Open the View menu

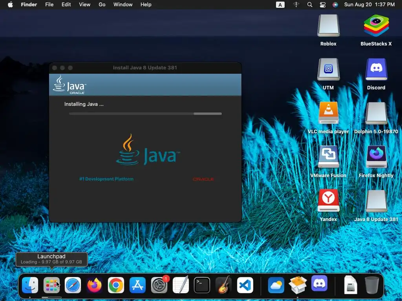click(85, 5)
